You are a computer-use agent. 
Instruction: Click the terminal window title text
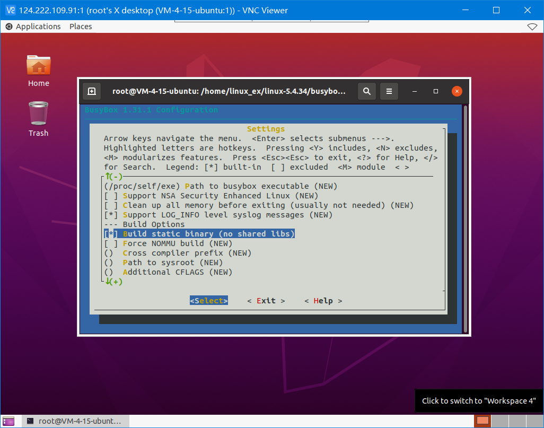click(x=229, y=91)
